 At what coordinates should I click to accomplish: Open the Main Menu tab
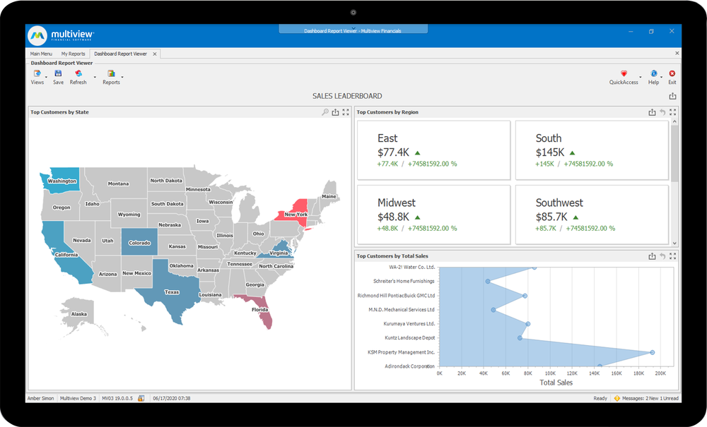tap(41, 53)
